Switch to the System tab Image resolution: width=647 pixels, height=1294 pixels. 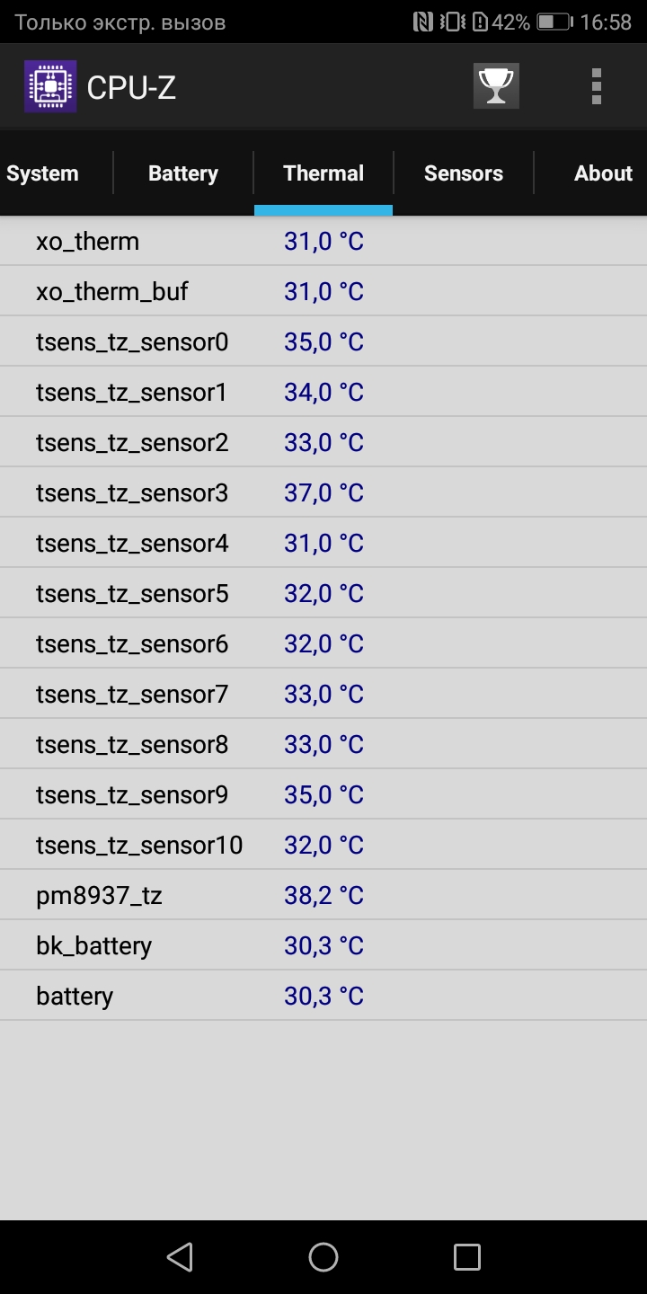tap(42, 173)
